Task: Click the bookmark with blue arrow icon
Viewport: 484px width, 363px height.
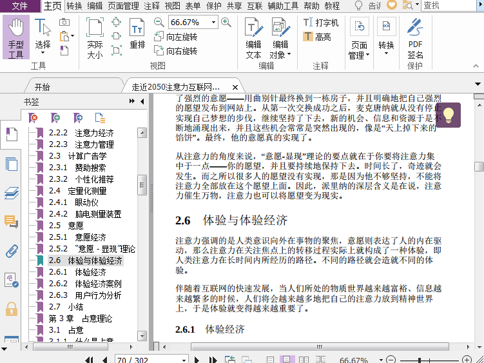Action: pos(78,118)
